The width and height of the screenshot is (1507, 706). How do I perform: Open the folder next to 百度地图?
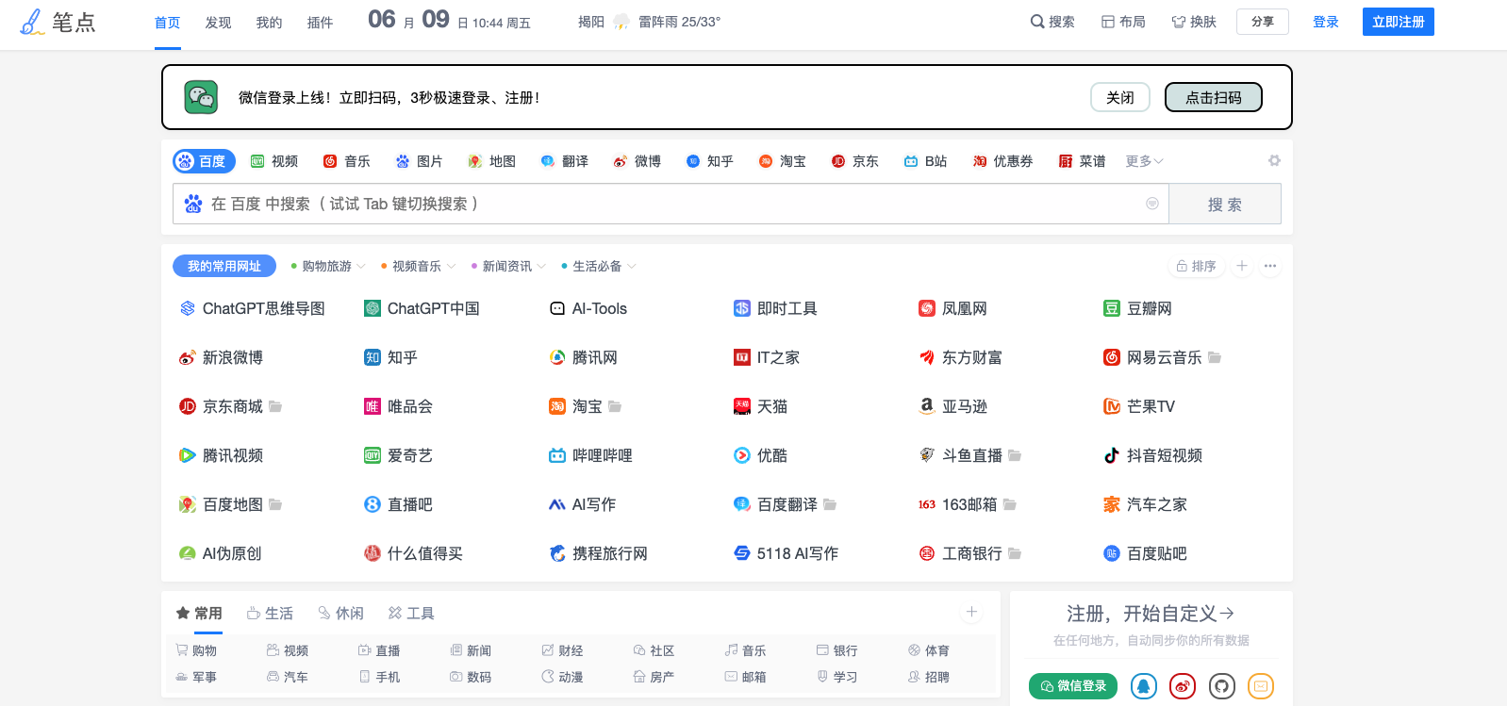tap(275, 504)
